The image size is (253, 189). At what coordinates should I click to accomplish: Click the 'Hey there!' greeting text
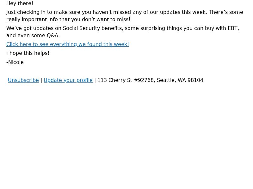point(20,3)
